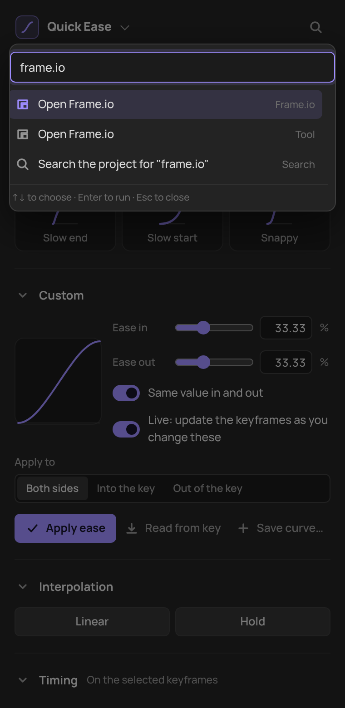
Task: Collapse the Custom section
Action: coord(22,295)
